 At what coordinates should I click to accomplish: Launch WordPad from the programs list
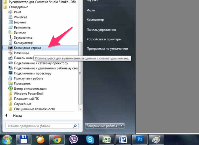point(21,17)
